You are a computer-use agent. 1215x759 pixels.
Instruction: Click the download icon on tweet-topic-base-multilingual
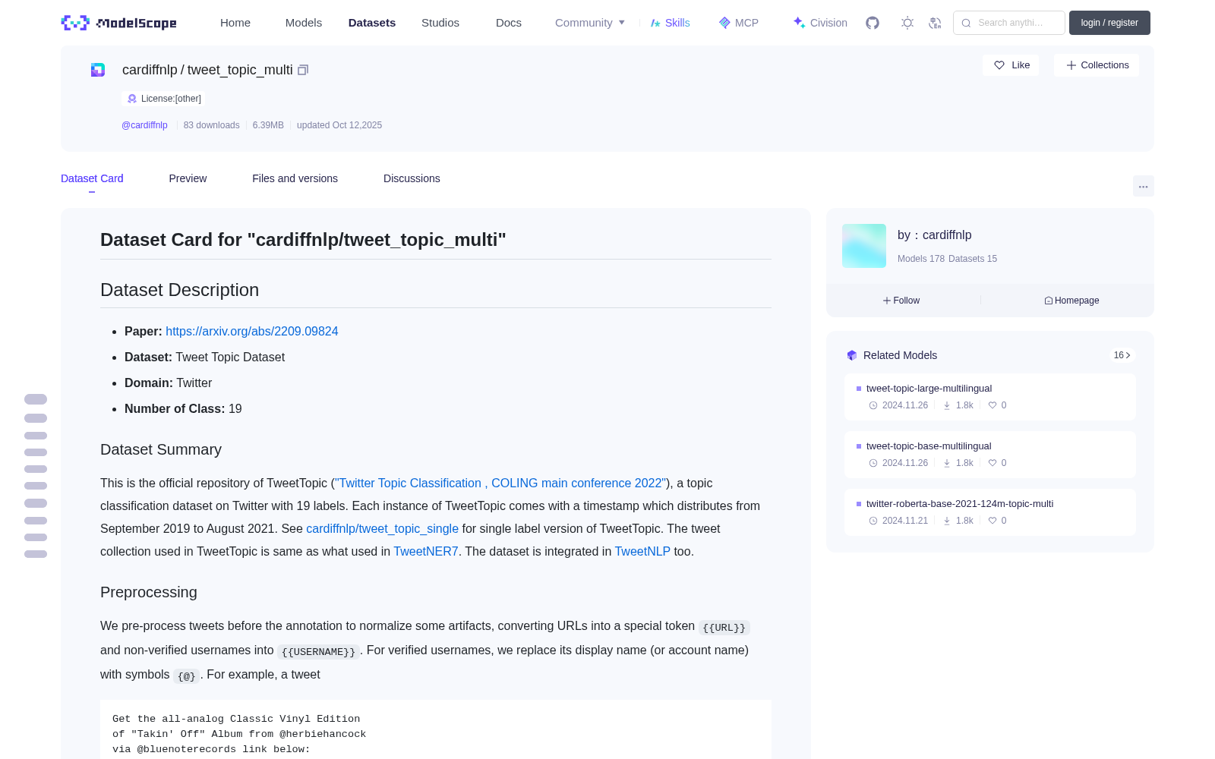tap(947, 463)
